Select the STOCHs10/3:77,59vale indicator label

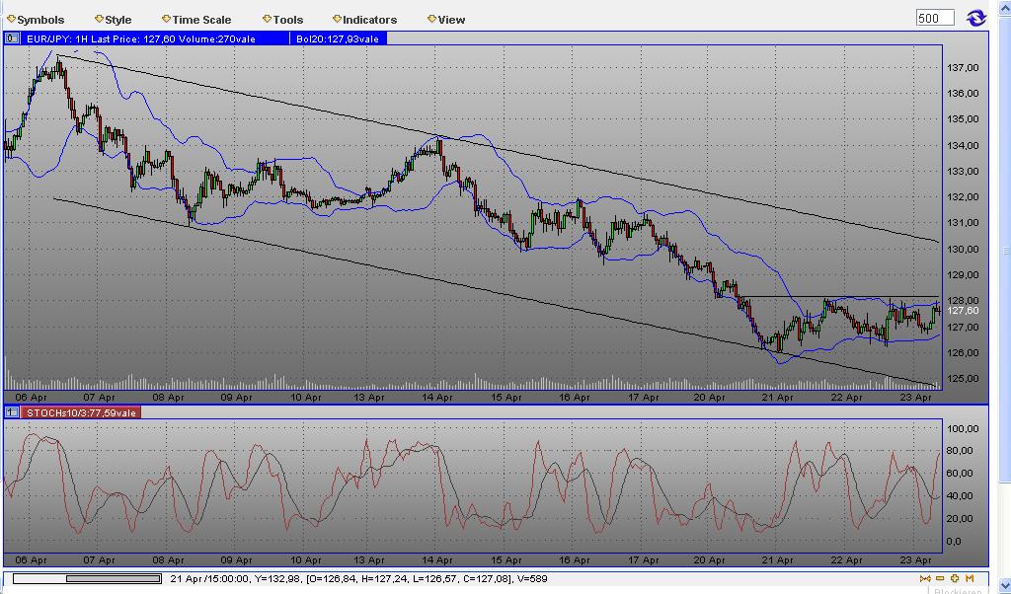tap(81, 412)
